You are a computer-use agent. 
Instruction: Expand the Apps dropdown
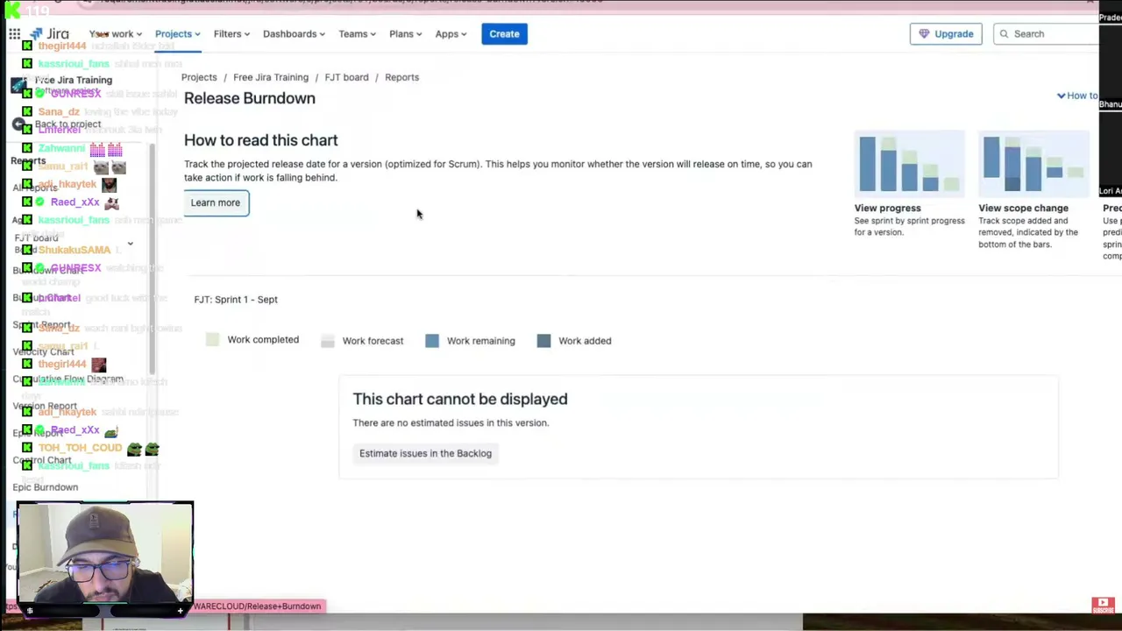451,34
